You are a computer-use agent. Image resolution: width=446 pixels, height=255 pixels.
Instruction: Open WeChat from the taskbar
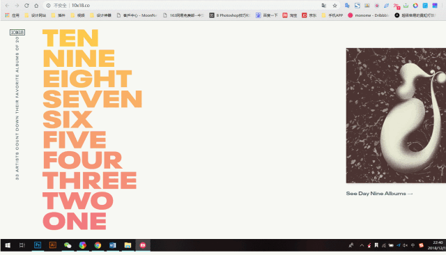[68, 245]
